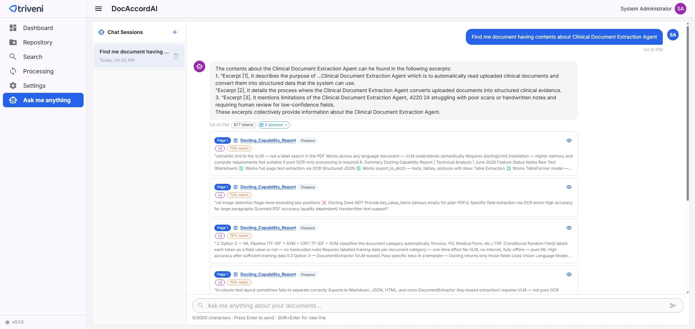This screenshot has height=329, width=695.
Task: Select the Ask me anything item
Action: click(43, 100)
